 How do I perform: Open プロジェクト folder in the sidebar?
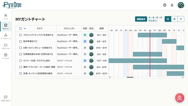click(x=6, y=46)
